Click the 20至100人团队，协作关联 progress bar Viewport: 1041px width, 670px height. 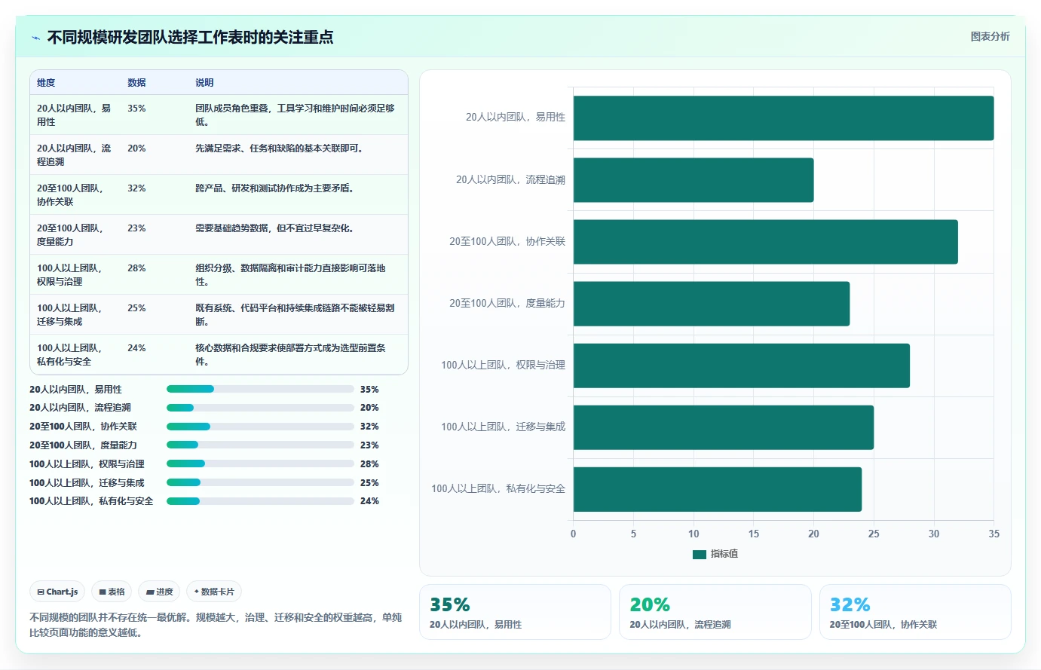(260, 427)
